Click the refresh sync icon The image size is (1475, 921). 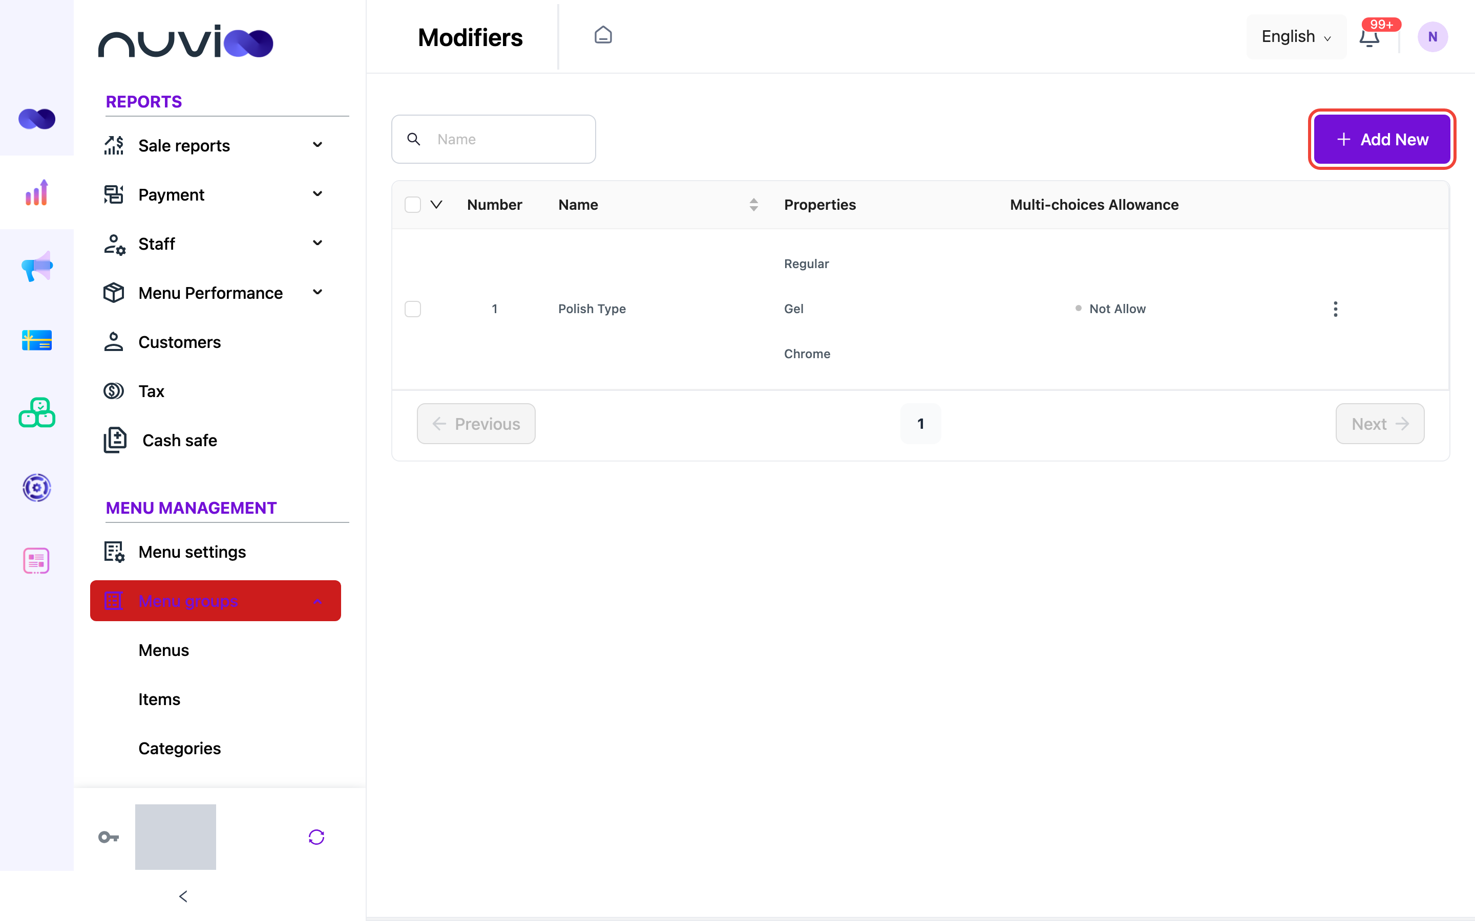click(x=317, y=837)
